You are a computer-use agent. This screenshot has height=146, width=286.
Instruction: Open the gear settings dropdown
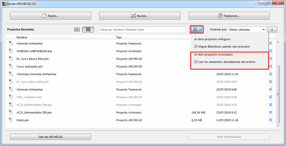[x=197, y=29]
